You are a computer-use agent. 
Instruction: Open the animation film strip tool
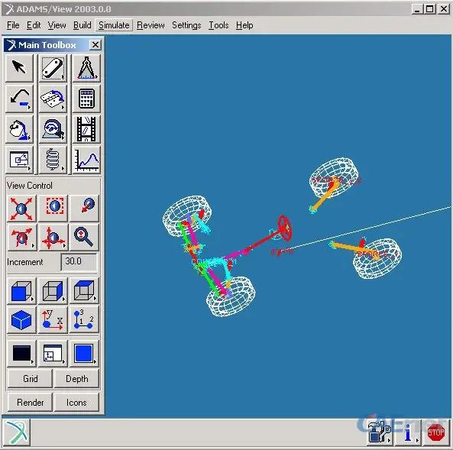pyautogui.click(x=86, y=129)
